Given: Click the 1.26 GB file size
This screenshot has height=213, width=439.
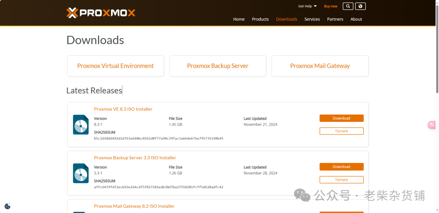Looking at the screenshot, I should (x=176, y=173).
